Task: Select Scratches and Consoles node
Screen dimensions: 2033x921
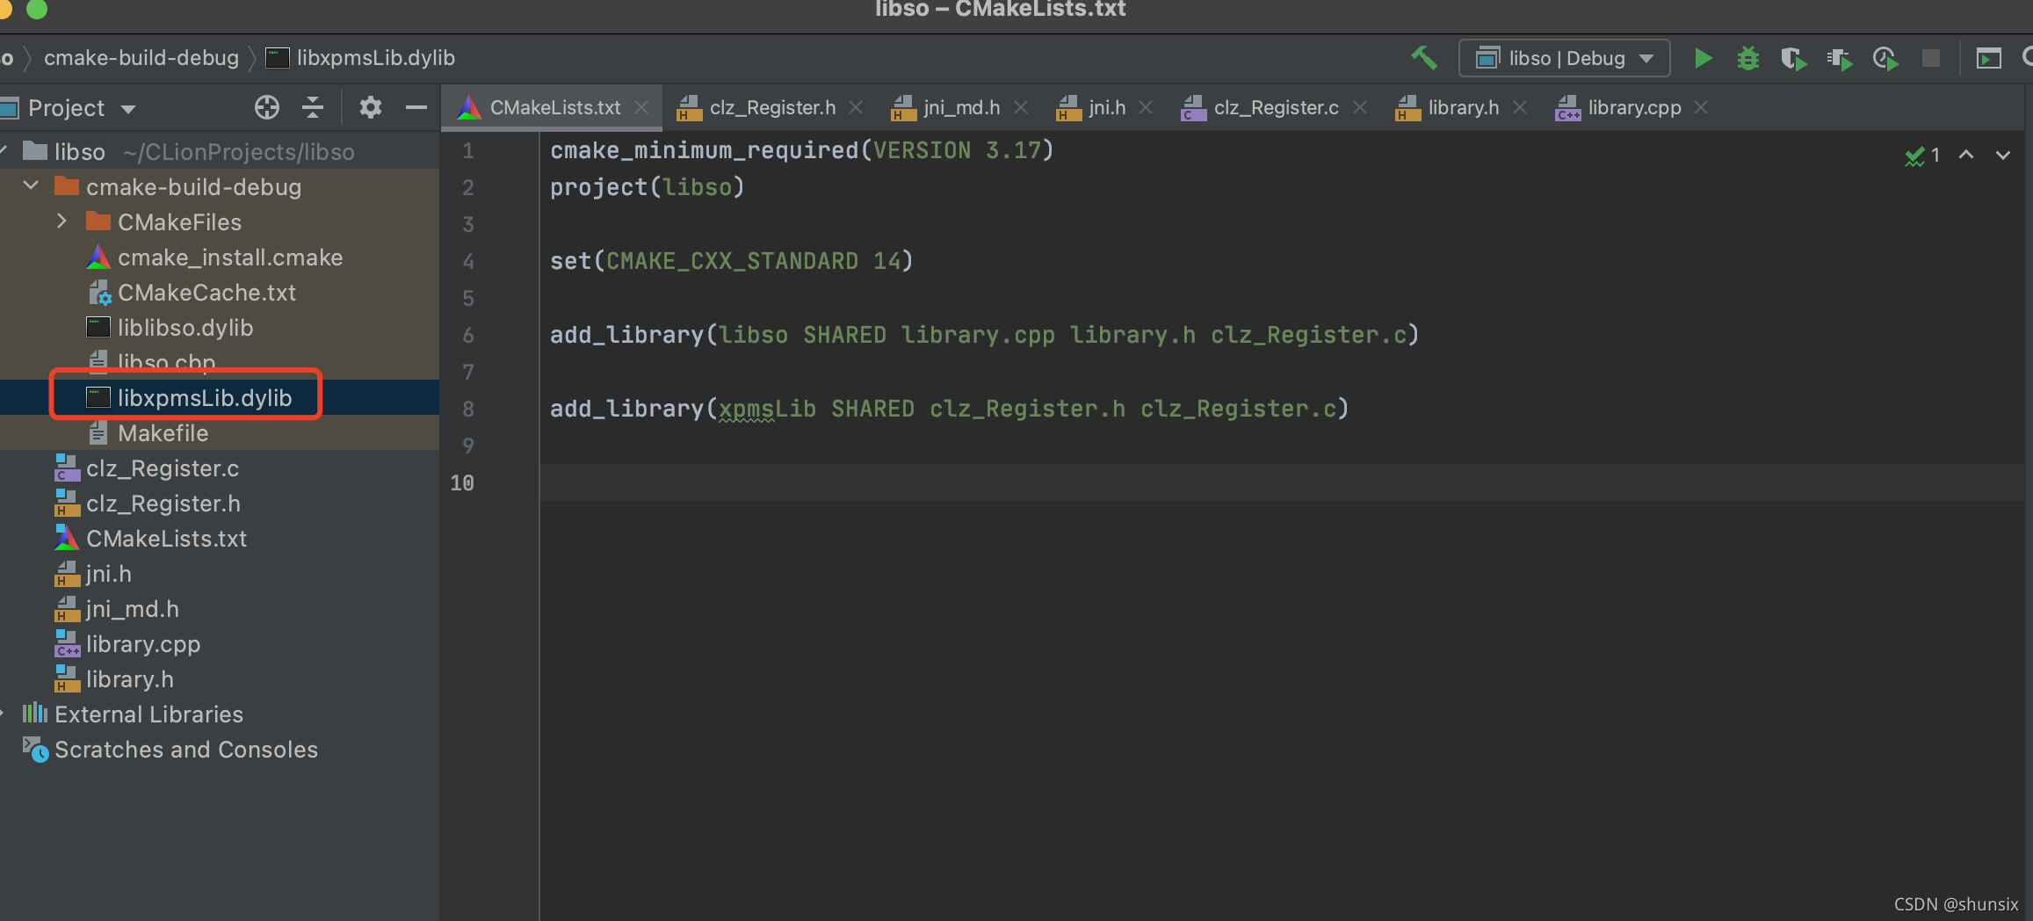Action: [220, 750]
